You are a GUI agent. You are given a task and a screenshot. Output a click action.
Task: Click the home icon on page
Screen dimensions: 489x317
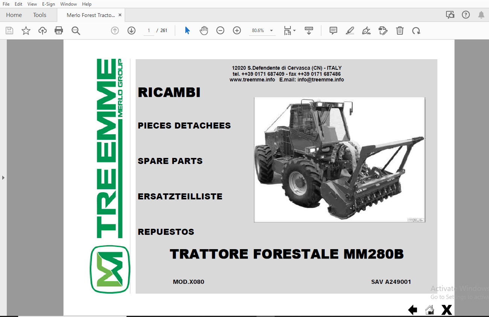tap(429, 310)
